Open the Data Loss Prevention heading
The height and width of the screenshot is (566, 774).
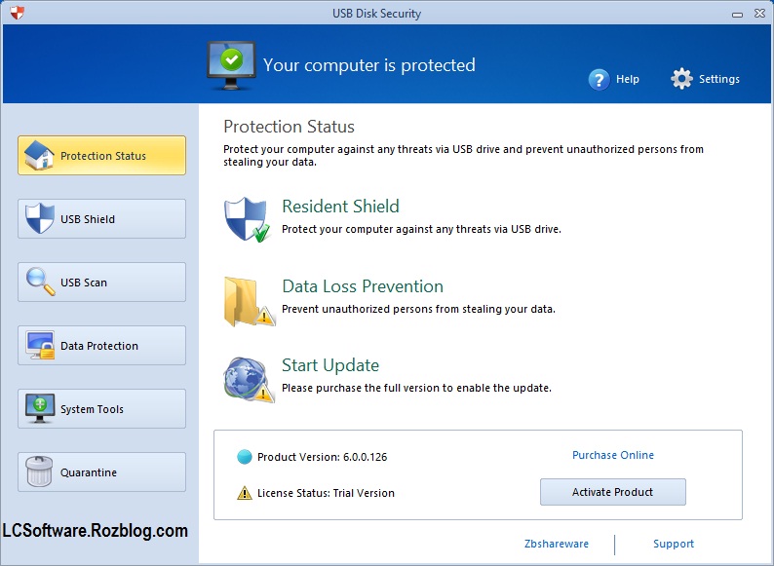click(x=363, y=286)
